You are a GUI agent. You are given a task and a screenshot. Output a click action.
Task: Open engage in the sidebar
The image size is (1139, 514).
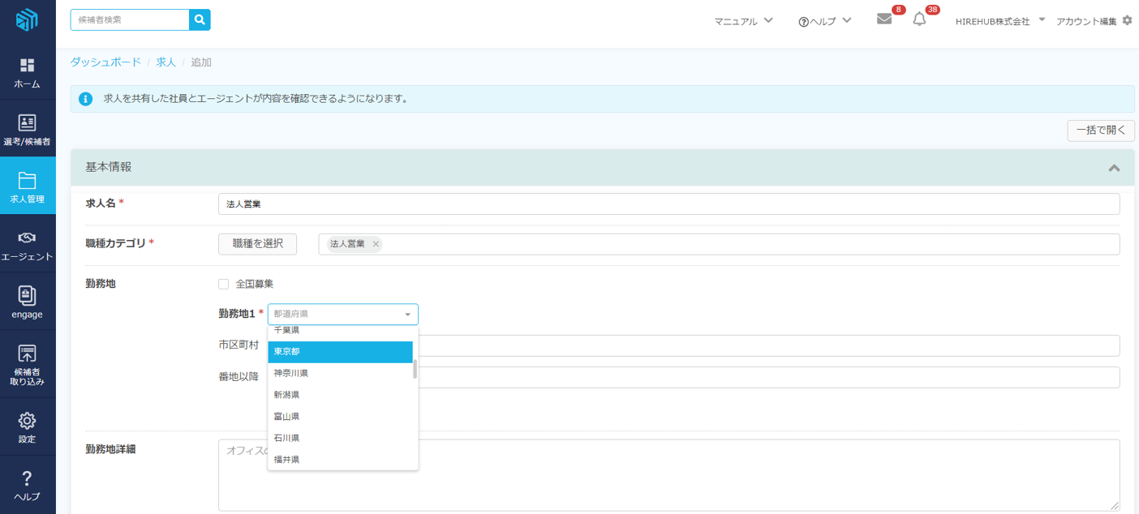pyautogui.click(x=28, y=302)
